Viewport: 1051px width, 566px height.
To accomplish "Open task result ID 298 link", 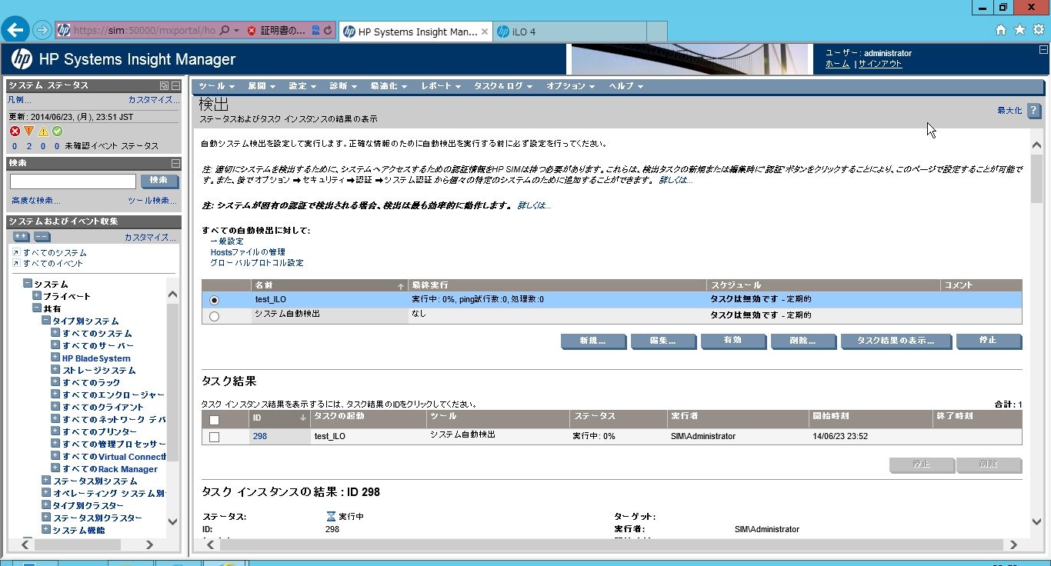I will click(259, 436).
